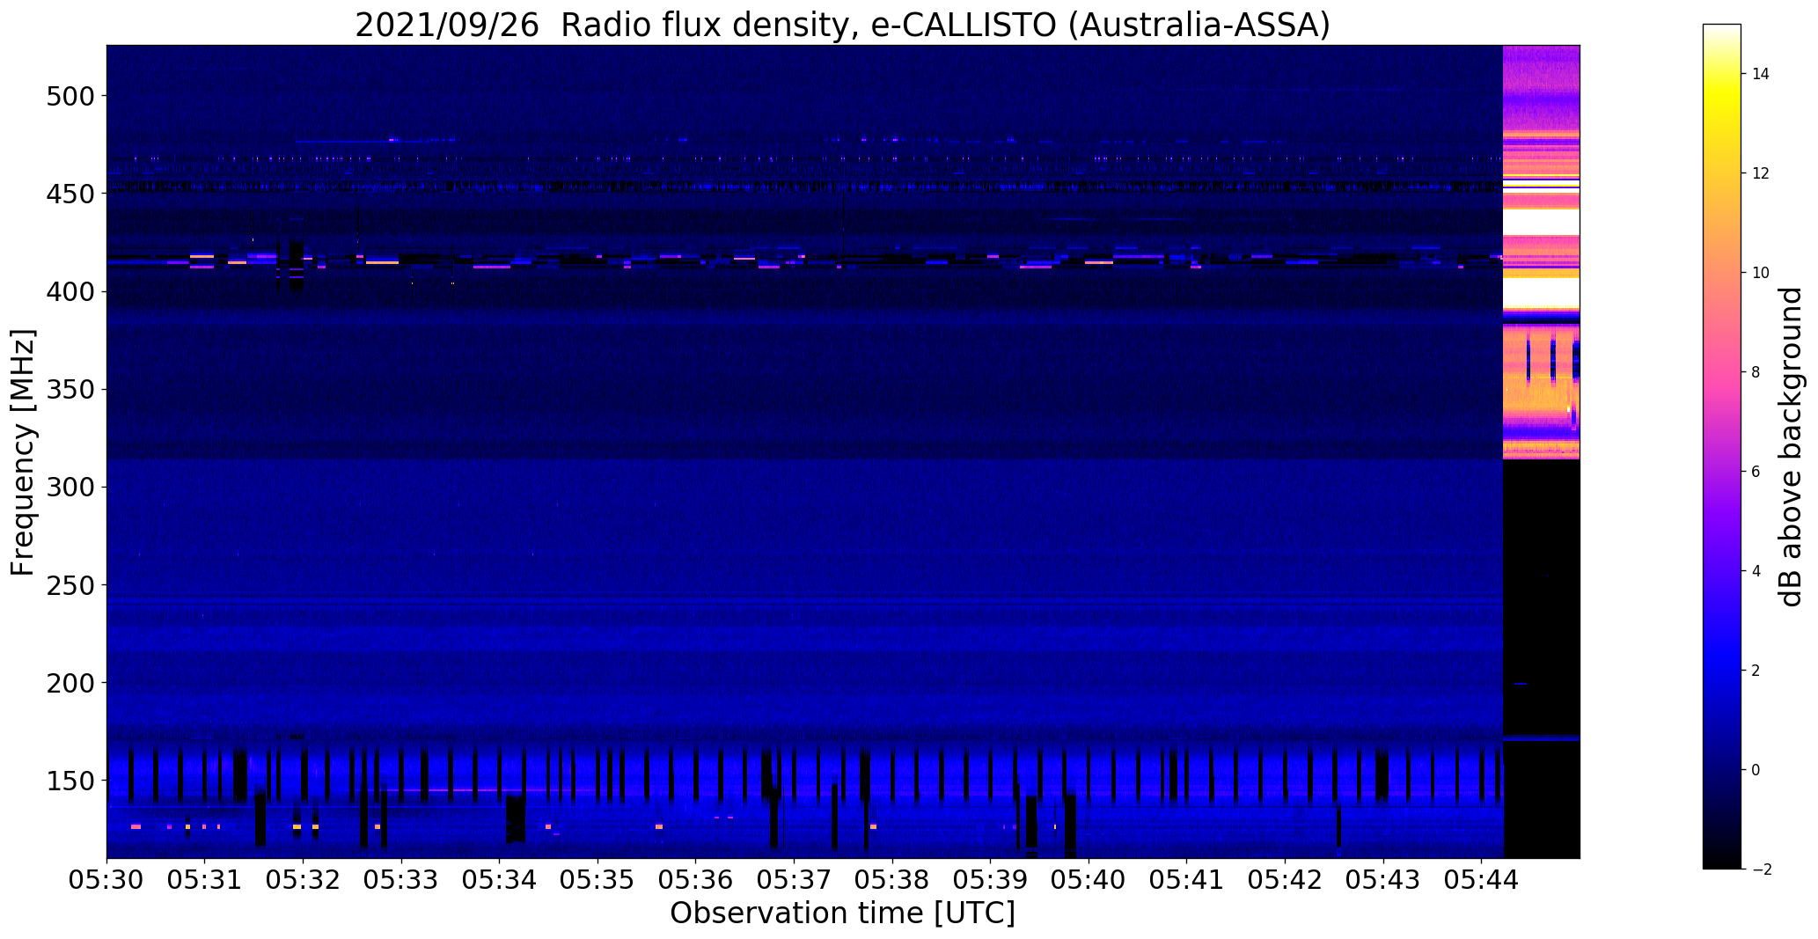The image size is (1818, 939).
Task: Click the 05:31 time tick label
Action: 205,880
